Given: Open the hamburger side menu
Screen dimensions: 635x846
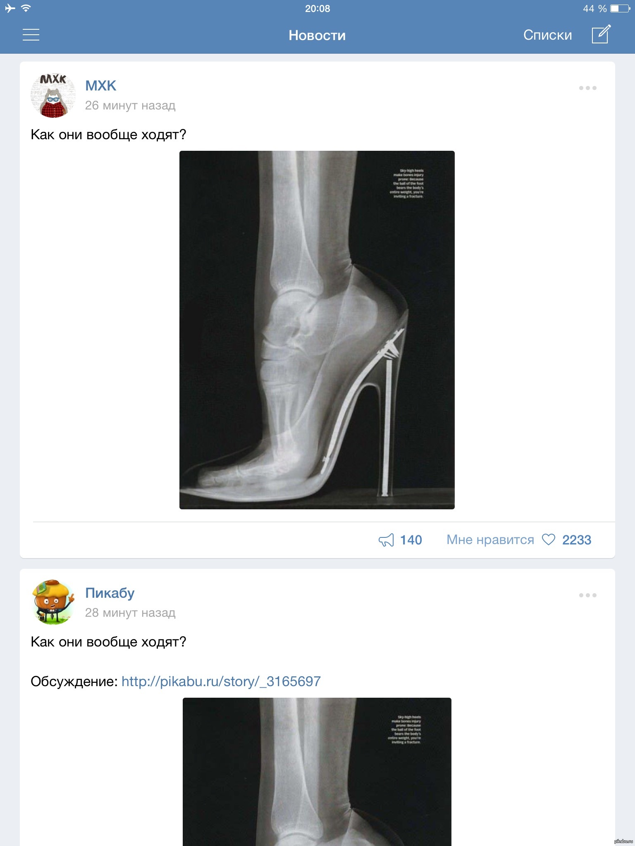Looking at the screenshot, I should click(31, 35).
